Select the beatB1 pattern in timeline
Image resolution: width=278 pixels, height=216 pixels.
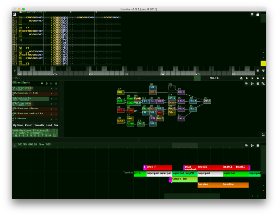click(x=210, y=168)
